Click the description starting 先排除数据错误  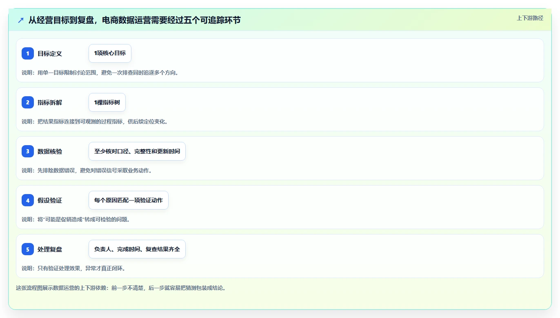point(87,170)
